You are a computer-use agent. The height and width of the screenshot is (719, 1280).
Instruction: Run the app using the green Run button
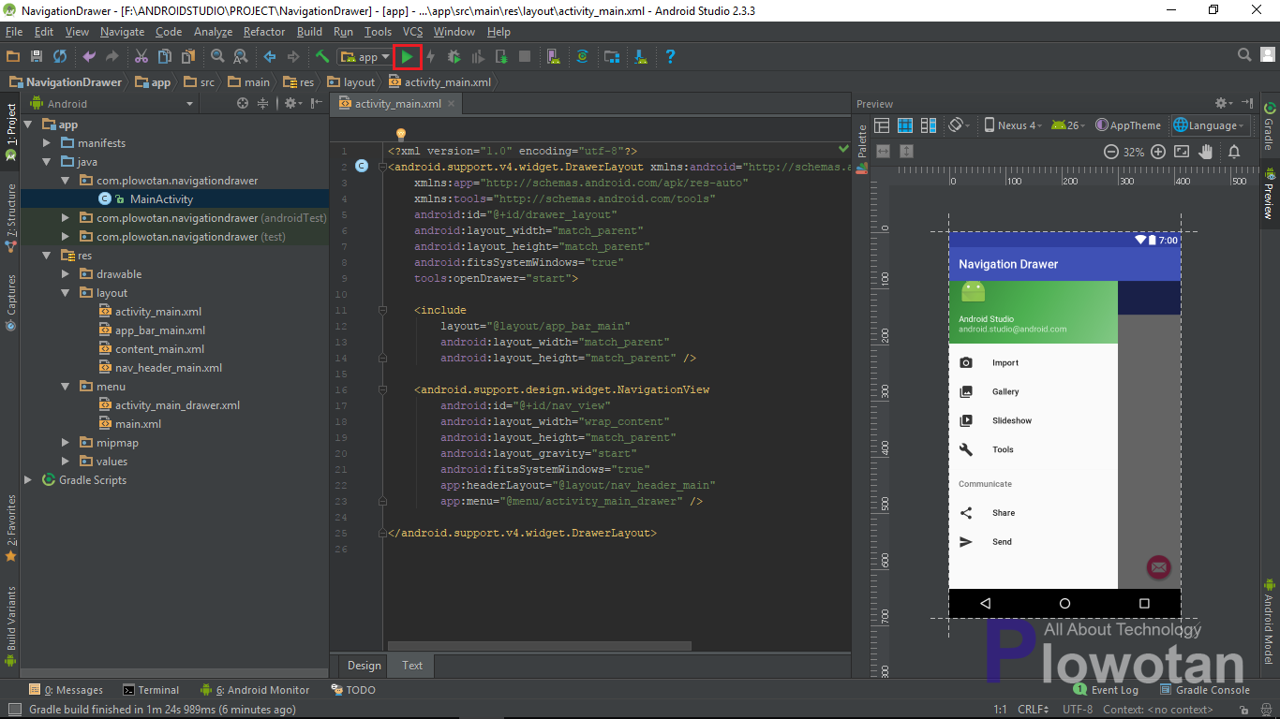tap(408, 56)
